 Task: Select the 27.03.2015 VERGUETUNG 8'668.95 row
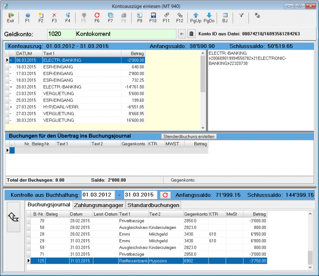pos(75,114)
